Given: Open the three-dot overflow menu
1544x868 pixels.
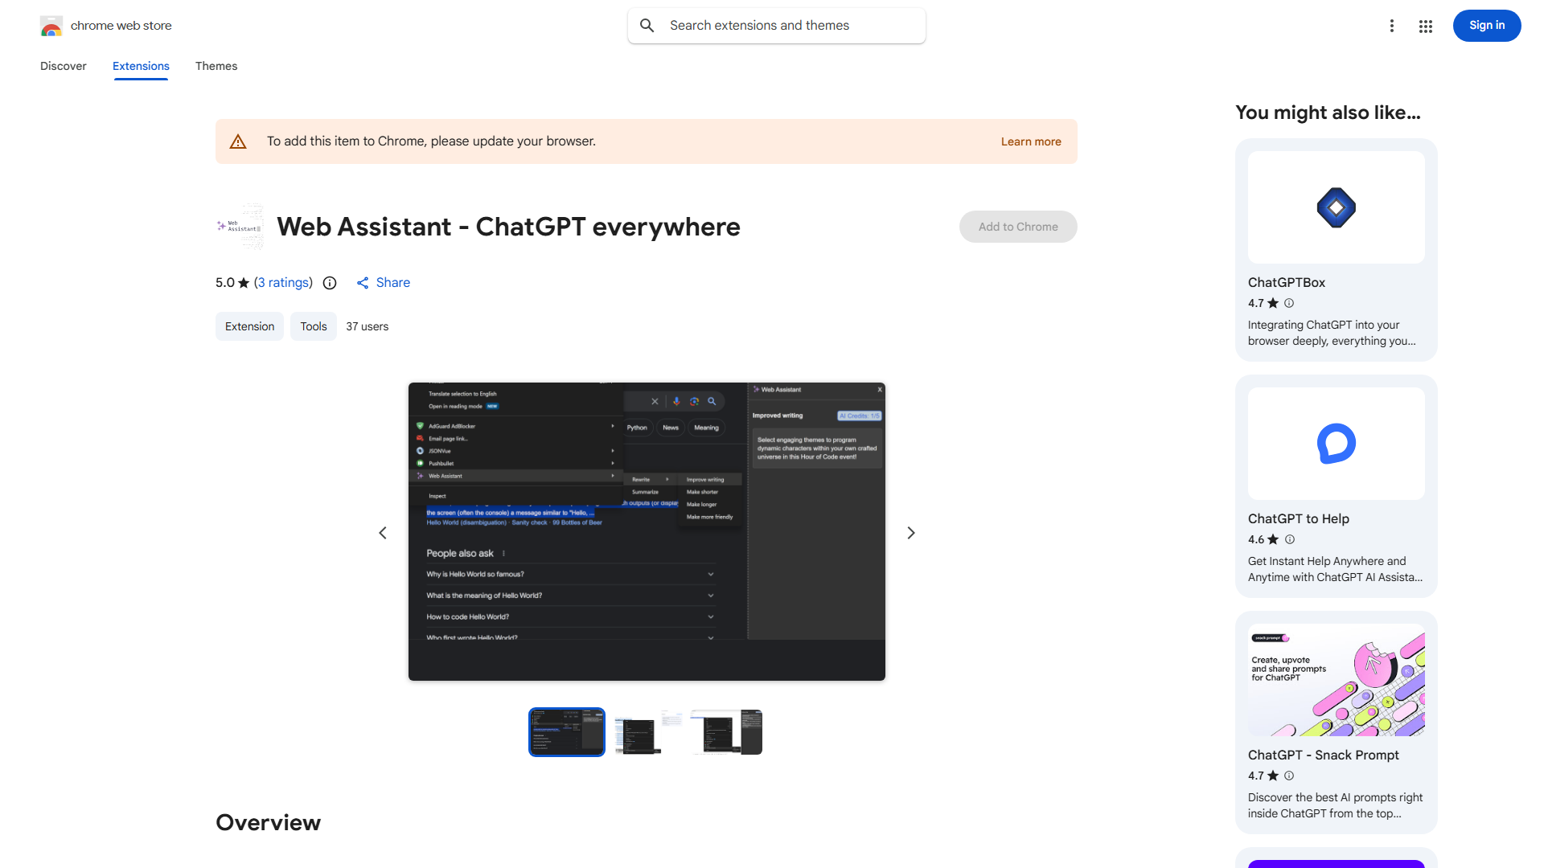Looking at the screenshot, I should pos(1392,26).
